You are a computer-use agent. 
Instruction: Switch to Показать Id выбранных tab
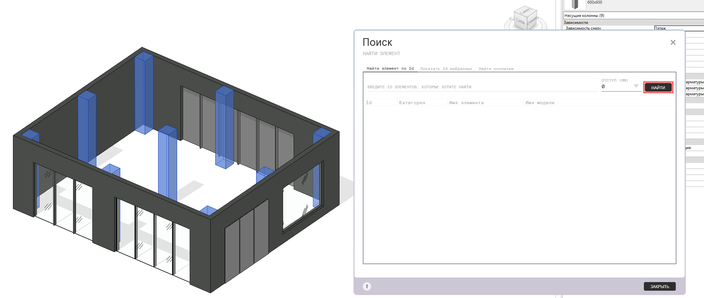coord(446,69)
